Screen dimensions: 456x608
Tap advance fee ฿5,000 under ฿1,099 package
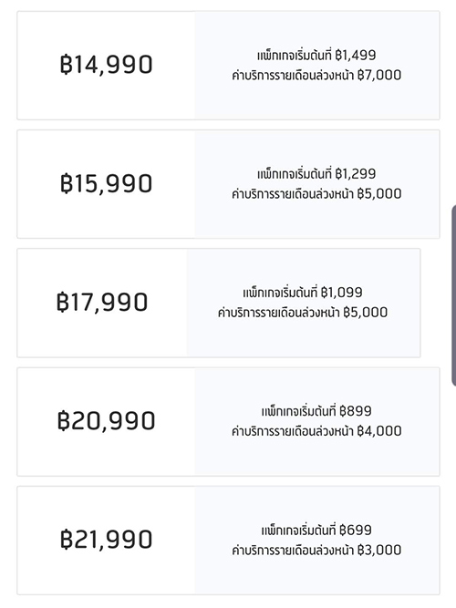pos(302,313)
